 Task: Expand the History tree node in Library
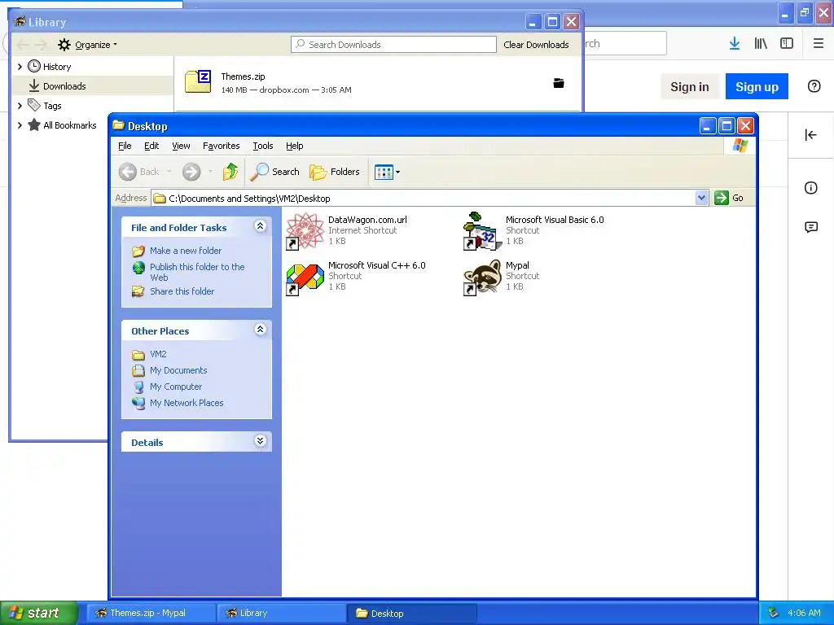point(20,67)
